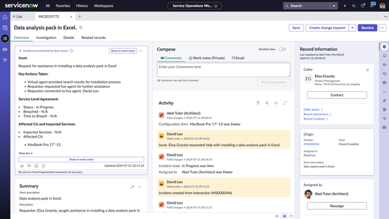Select the leftmost layout icon at bottom
389x219 pixels.
coord(277,217)
